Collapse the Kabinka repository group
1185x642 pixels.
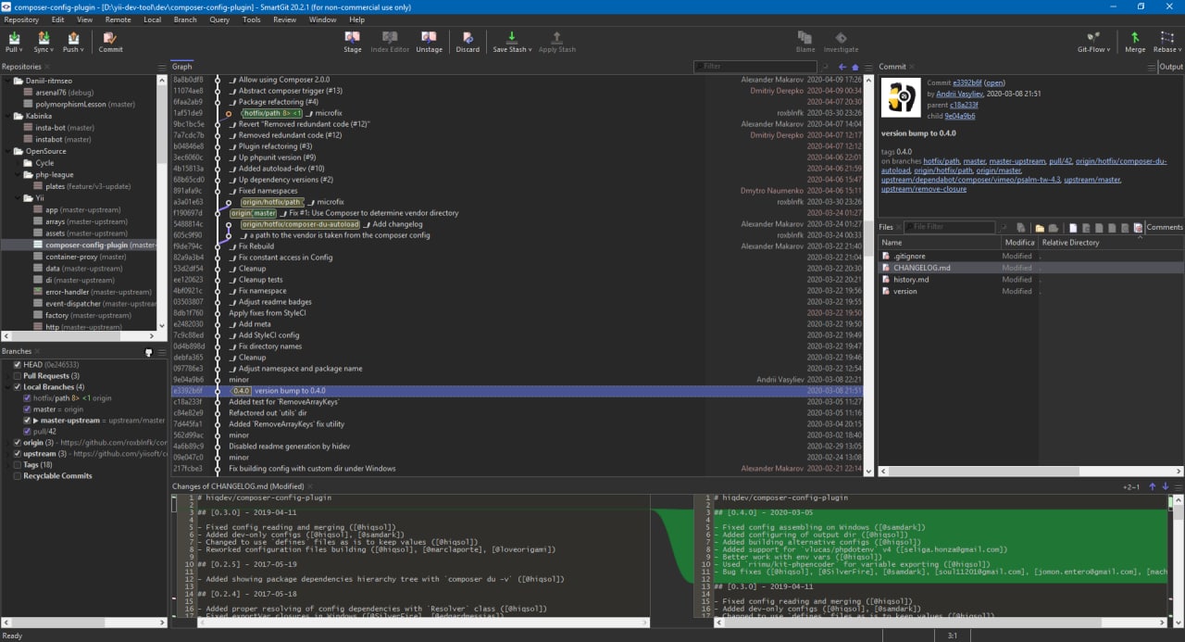[x=7, y=117]
